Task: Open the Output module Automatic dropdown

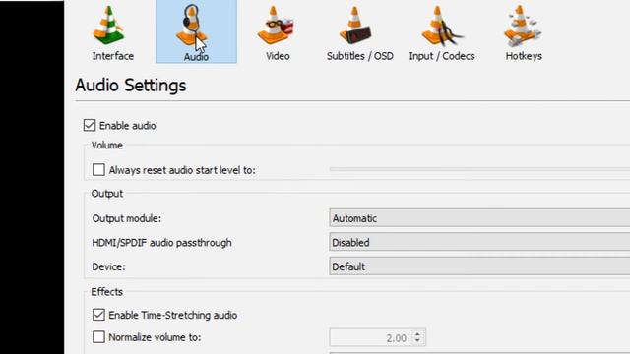Action: [x=479, y=218]
